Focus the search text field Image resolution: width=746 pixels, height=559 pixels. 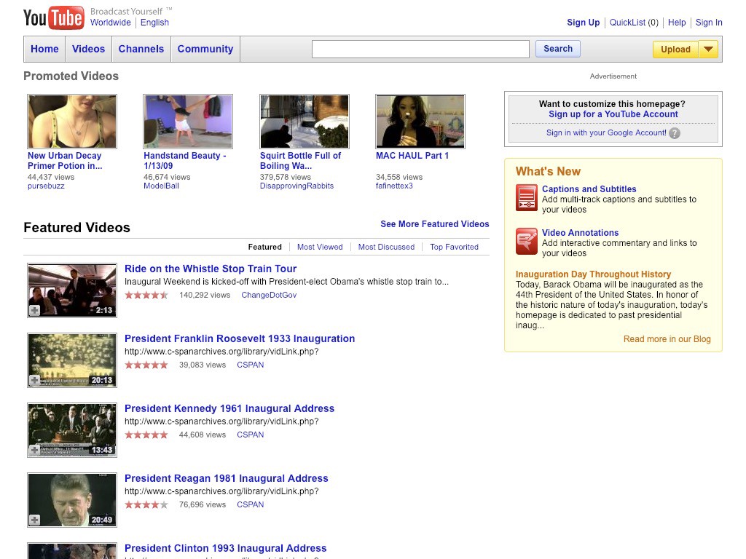[420, 49]
